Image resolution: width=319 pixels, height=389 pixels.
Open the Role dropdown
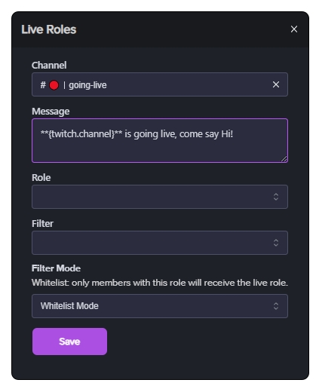point(160,197)
